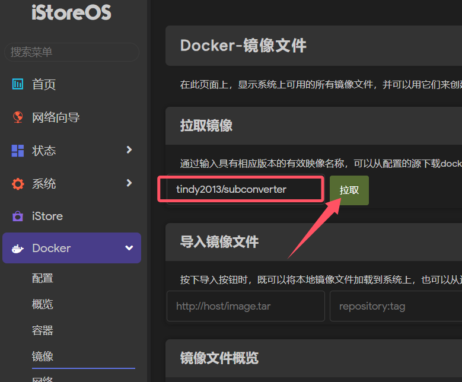Click the http://host/image.tar input field
This screenshot has height=382, width=462.
tap(246, 306)
